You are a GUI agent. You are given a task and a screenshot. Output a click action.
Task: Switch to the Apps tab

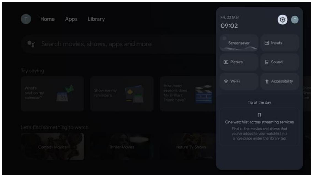click(71, 19)
